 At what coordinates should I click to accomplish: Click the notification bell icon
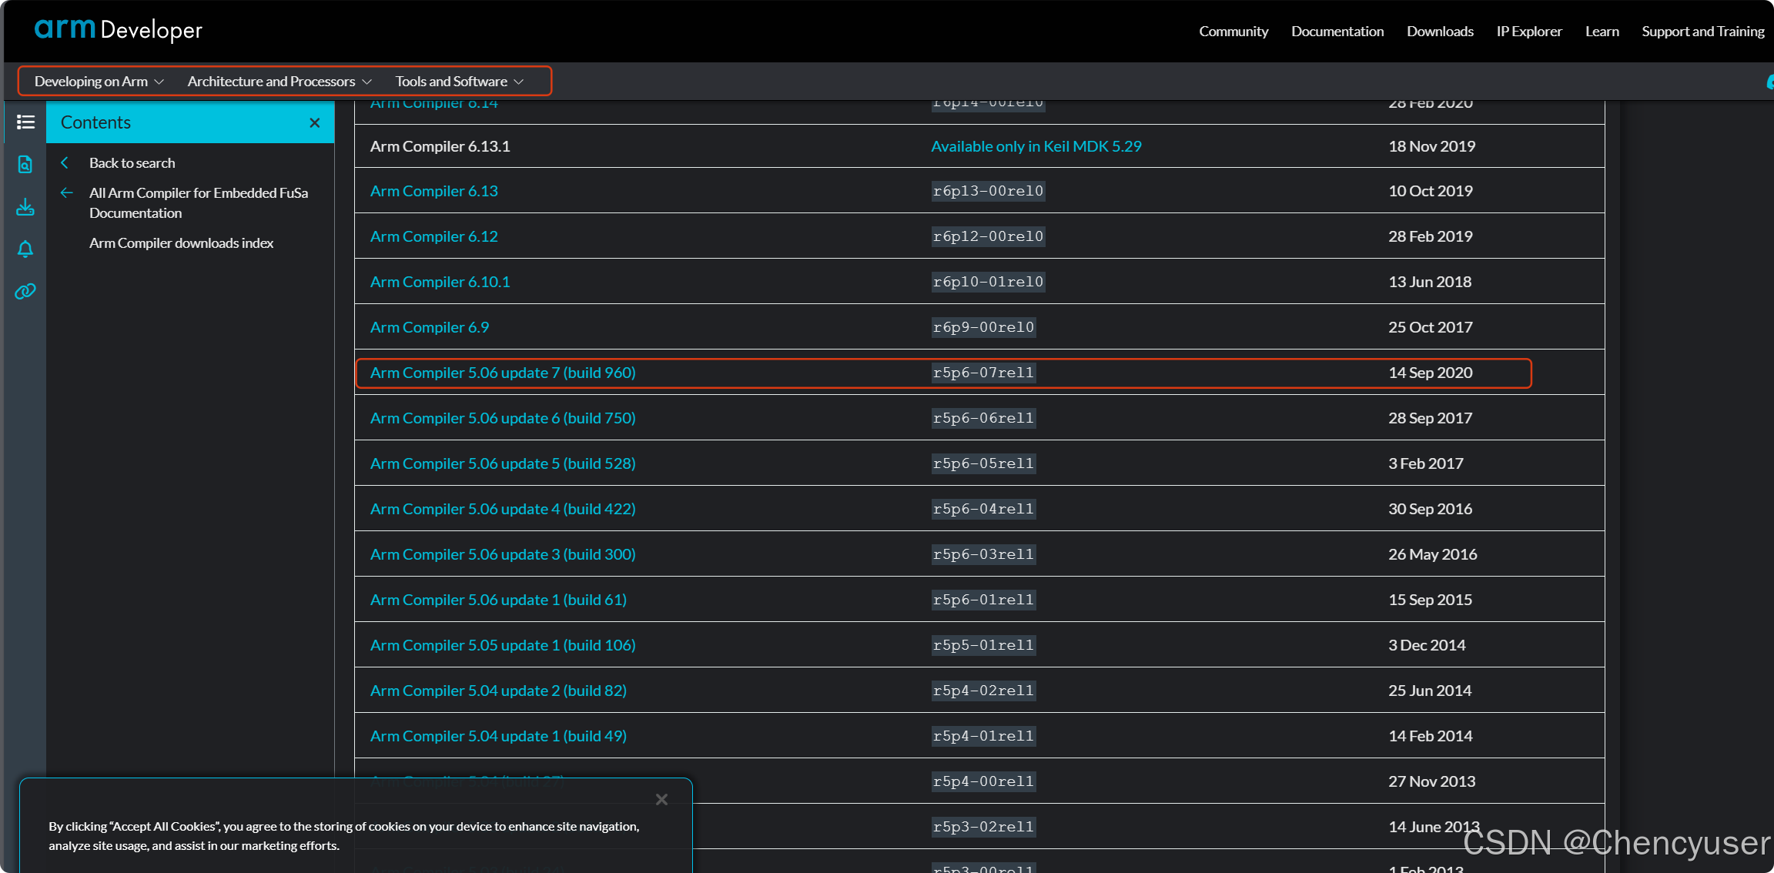pyautogui.click(x=25, y=249)
